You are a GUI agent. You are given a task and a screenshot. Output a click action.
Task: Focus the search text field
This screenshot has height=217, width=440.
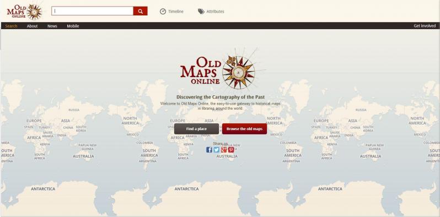pyautogui.click(x=92, y=11)
